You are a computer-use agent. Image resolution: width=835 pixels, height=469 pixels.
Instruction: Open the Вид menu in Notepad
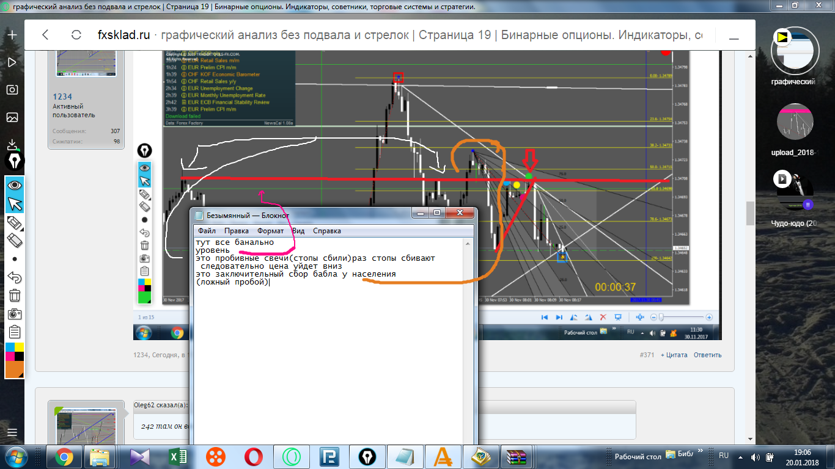[298, 231]
